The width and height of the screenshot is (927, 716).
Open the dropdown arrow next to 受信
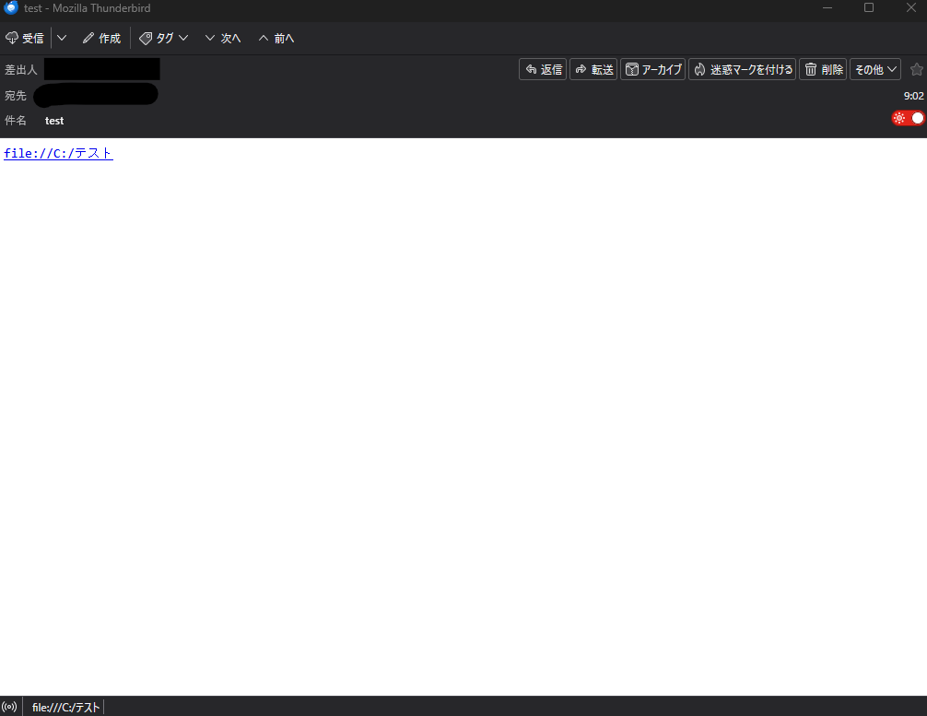point(62,39)
